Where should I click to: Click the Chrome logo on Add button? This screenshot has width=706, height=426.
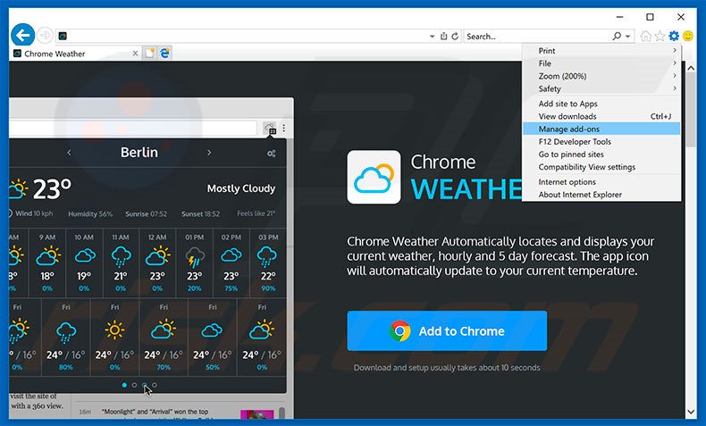tap(399, 331)
